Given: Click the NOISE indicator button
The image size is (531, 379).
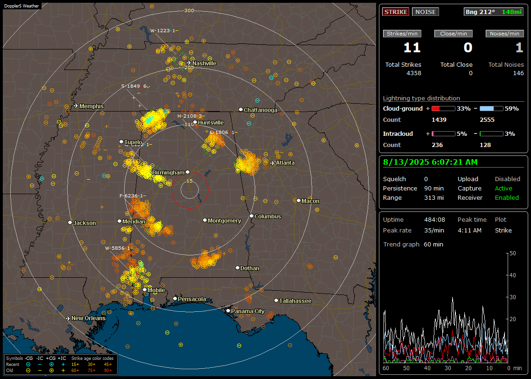Looking at the screenshot, I should (426, 12).
